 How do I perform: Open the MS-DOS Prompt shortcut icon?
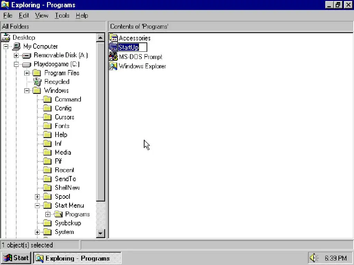[113, 56]
